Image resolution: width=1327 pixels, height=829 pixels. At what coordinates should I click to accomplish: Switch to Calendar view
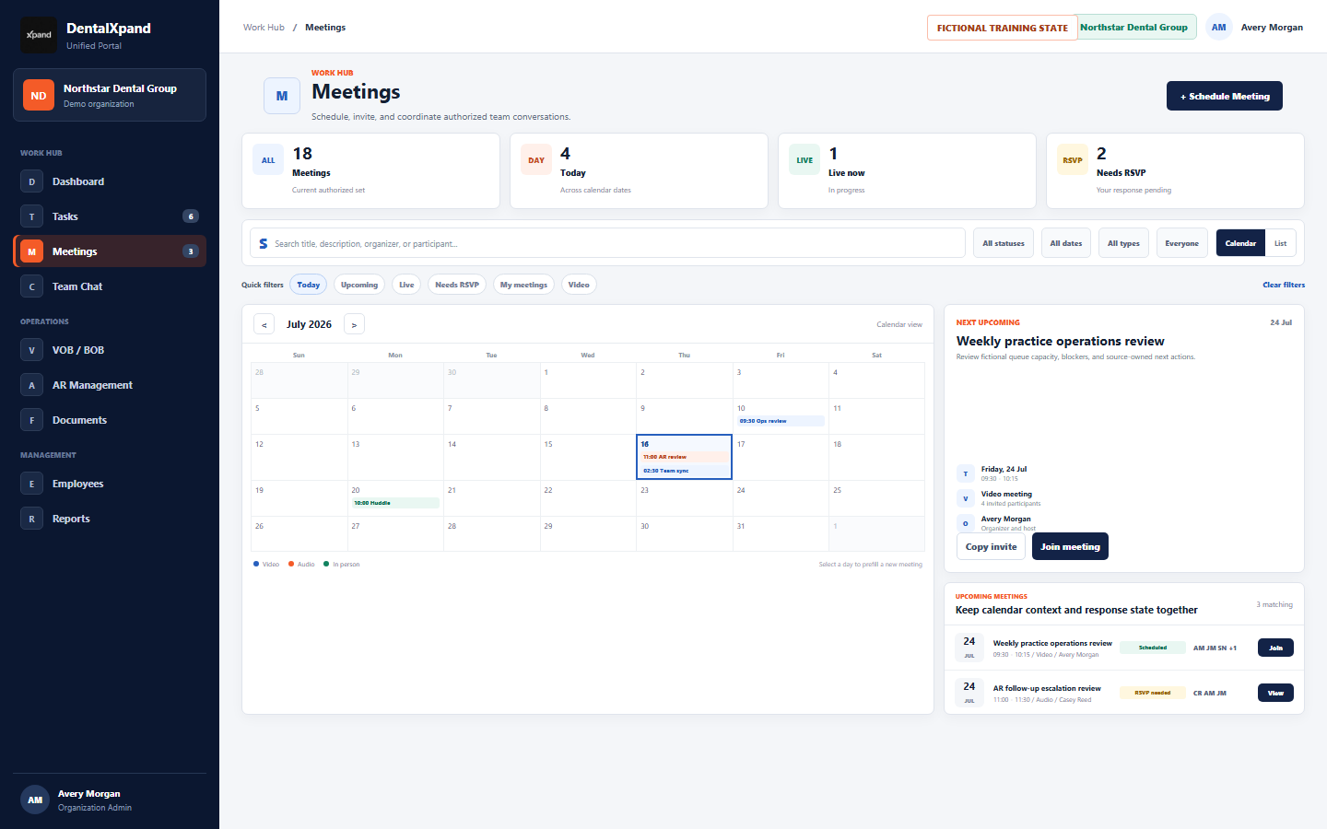pyautogui.click(x=1240, y=243)
